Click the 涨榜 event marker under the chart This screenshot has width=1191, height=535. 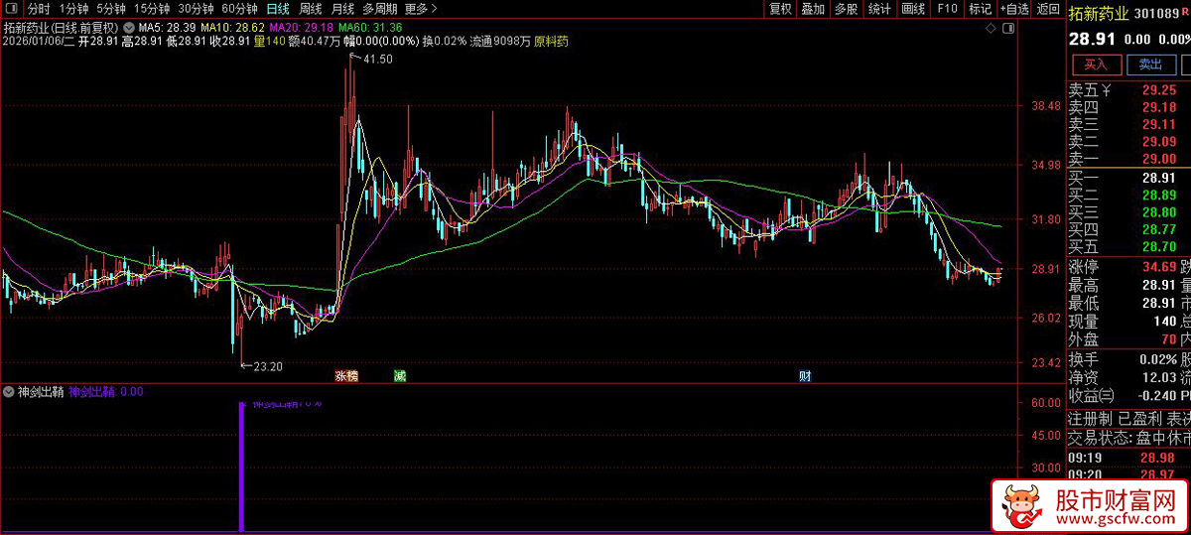click(x=346, y=377)
